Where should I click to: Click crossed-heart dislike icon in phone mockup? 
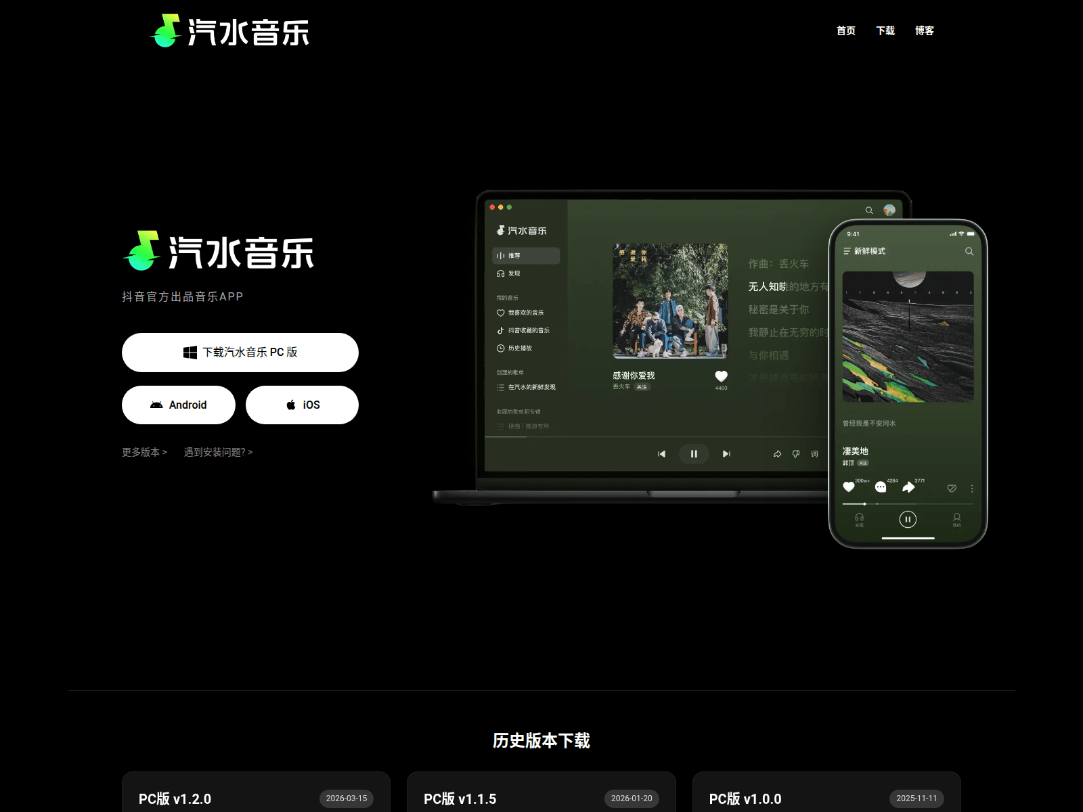click(x=952, y=488)
